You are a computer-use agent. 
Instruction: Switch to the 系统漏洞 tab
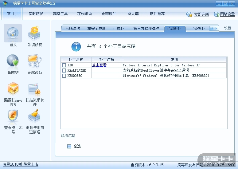coord(72,29)
